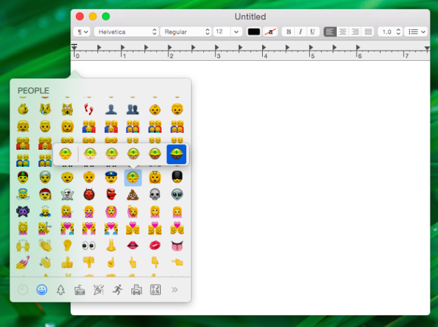Open line spacing 1.0 dropdown

click(390, 32)
